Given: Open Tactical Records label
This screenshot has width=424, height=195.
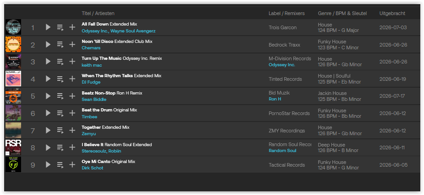Looking at the screenshot, I should pos(286,165).
